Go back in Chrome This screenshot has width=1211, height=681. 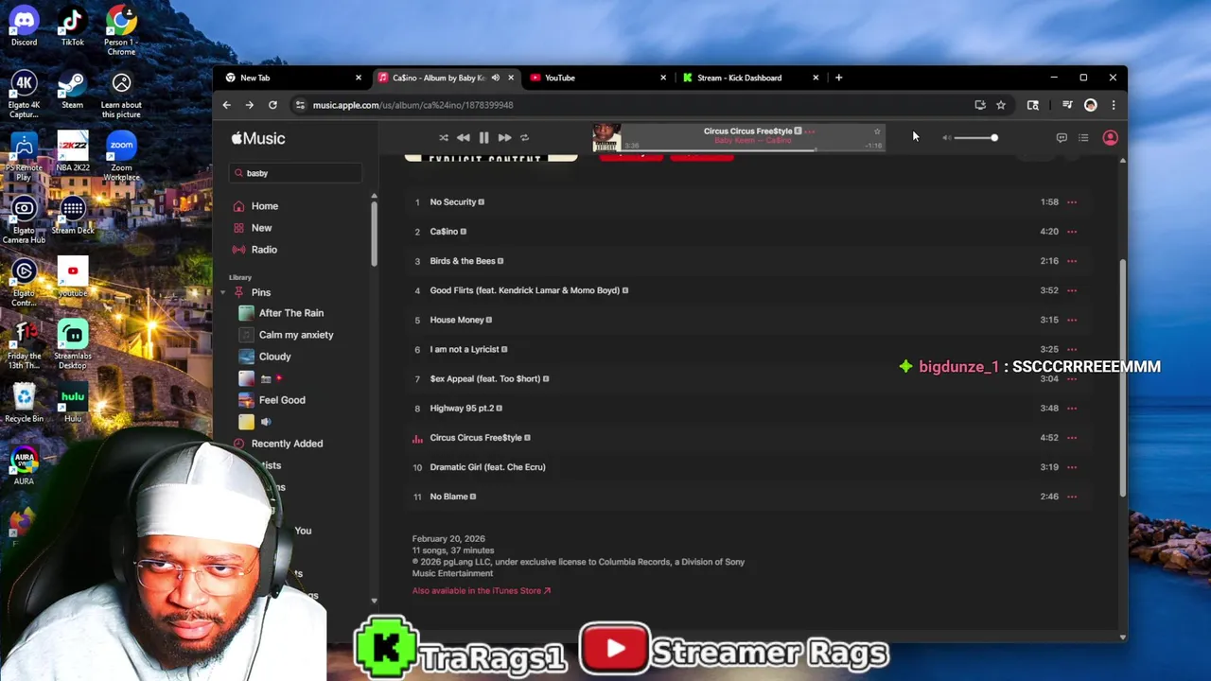226,105
